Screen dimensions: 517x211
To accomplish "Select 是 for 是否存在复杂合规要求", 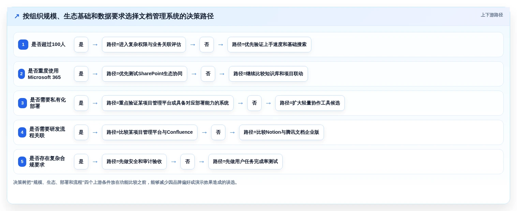I will tap(81, 162).
